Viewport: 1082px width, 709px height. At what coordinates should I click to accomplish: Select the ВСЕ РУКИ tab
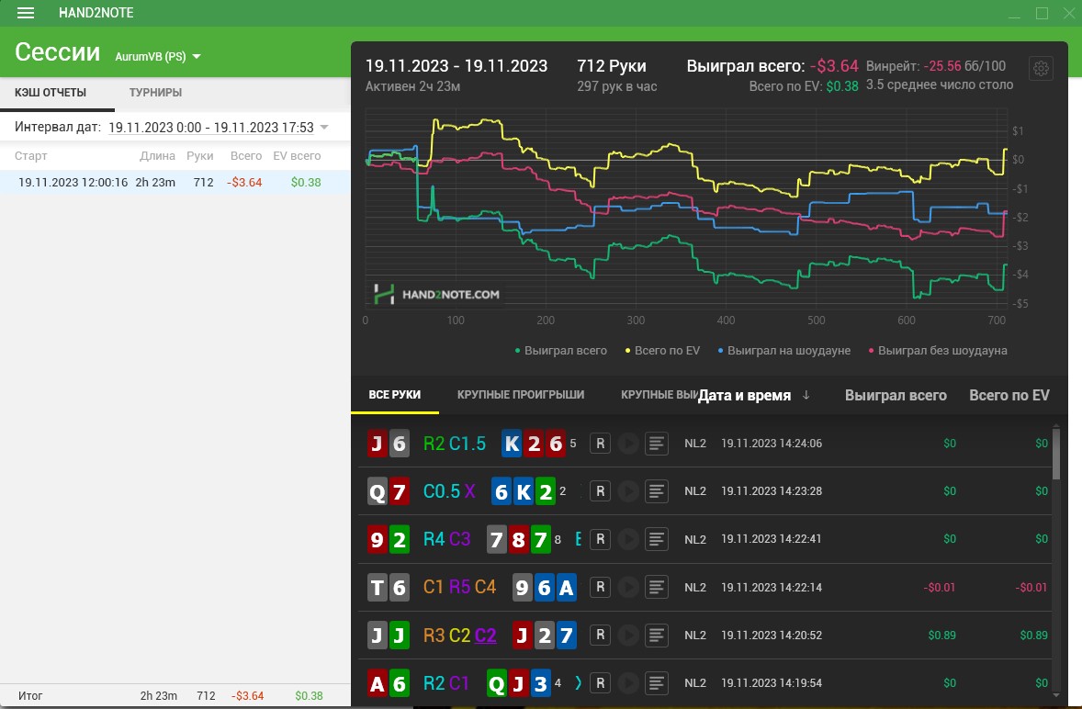point(395,395)
